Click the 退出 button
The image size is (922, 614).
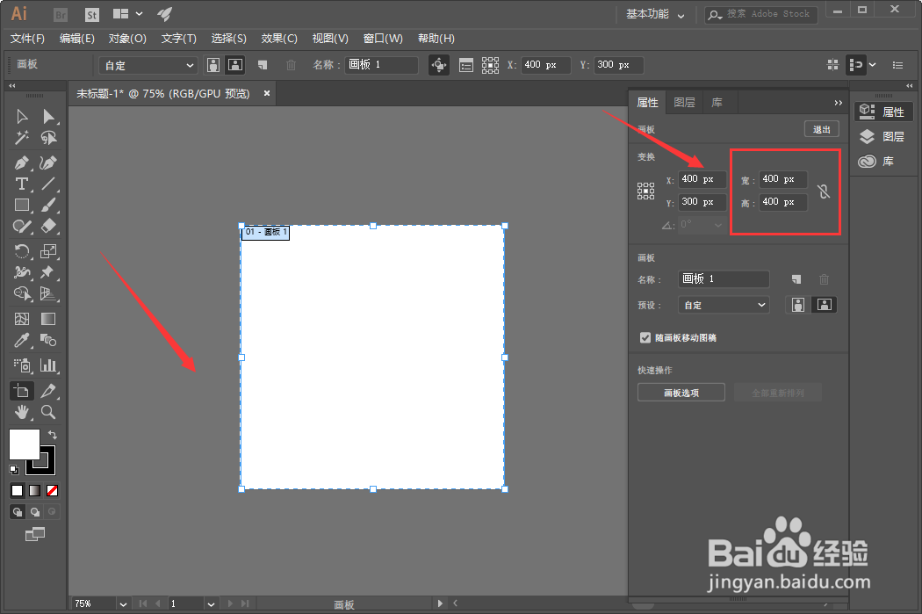coord(821,129)
